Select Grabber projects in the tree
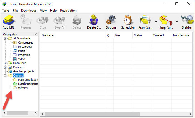Screen dimensions: 195x118 click(x=24, y=71)
